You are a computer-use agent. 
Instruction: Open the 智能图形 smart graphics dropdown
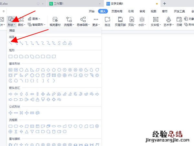[36, 25]
